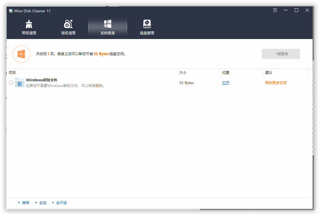Viewport: 320px width, 216px height.
Task: Switch to the 磁盘整理 tab label
Action: point(147,33)
